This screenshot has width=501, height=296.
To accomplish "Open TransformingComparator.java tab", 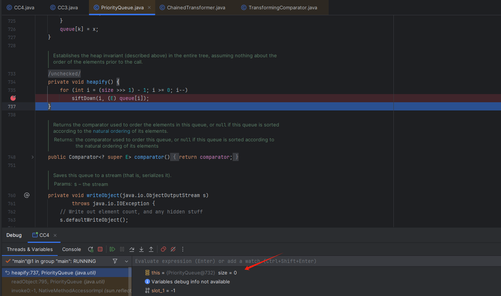I will pyautogui.click(x=280, y=7).
